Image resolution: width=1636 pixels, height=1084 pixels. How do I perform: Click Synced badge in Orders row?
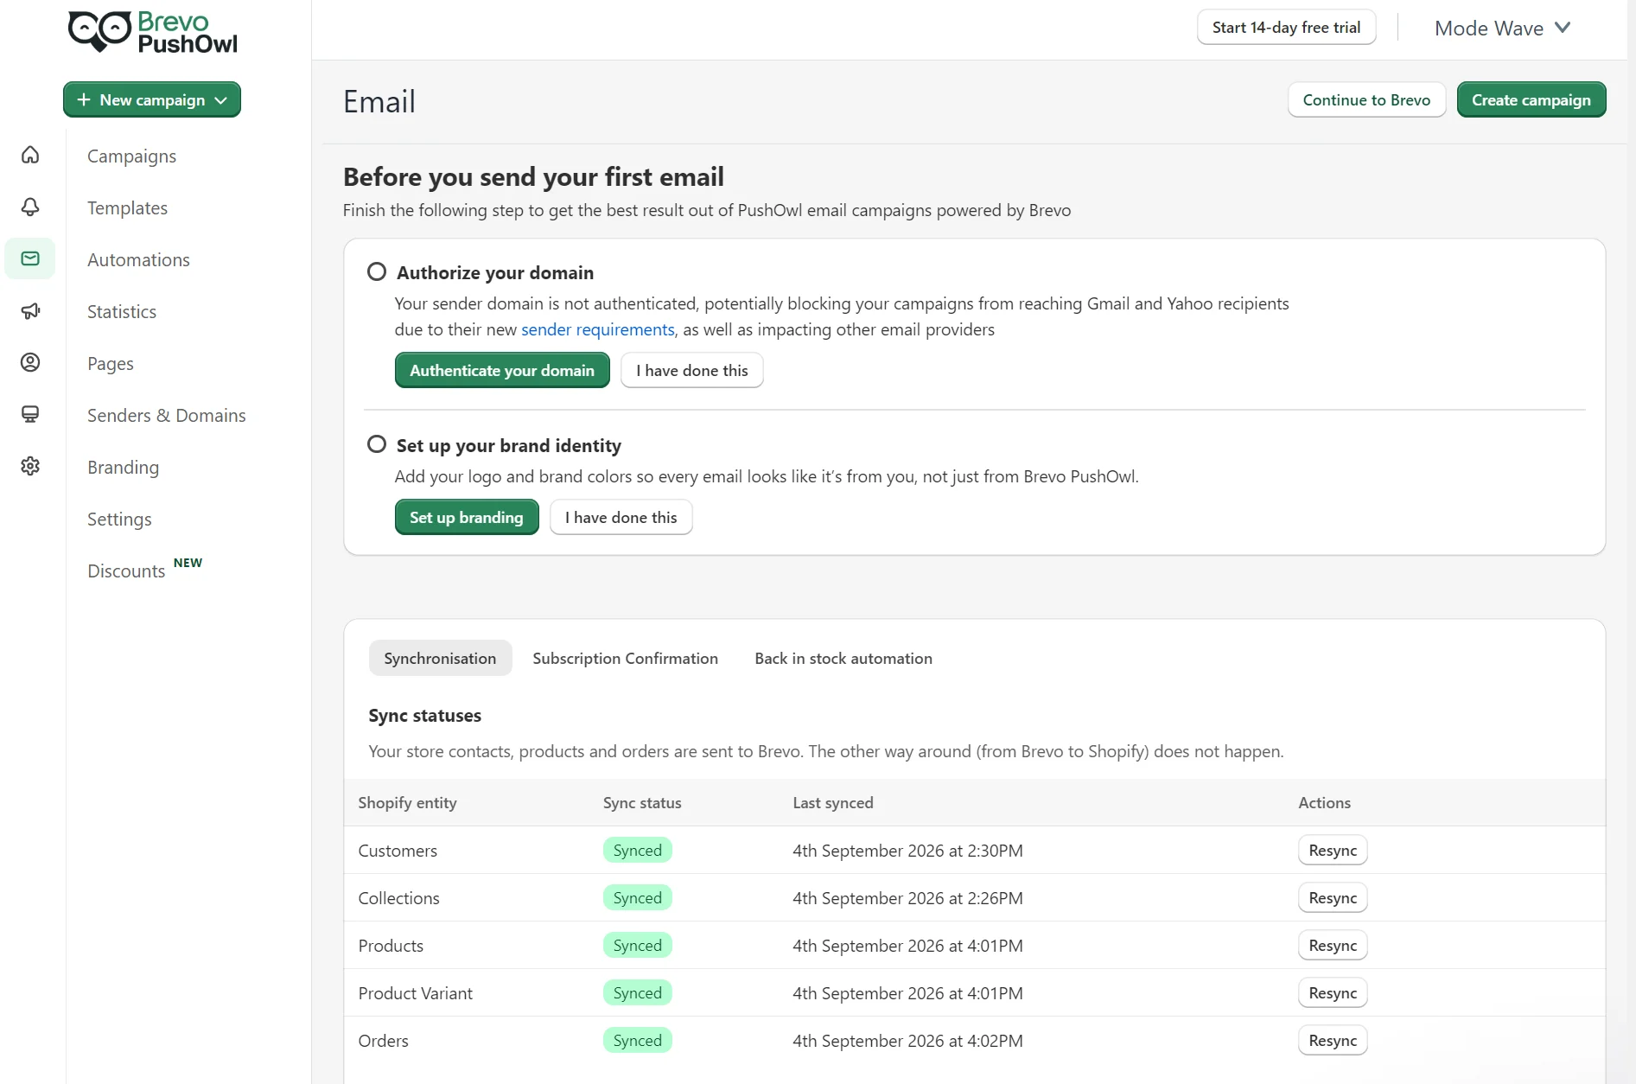(x=638, y=1040)
